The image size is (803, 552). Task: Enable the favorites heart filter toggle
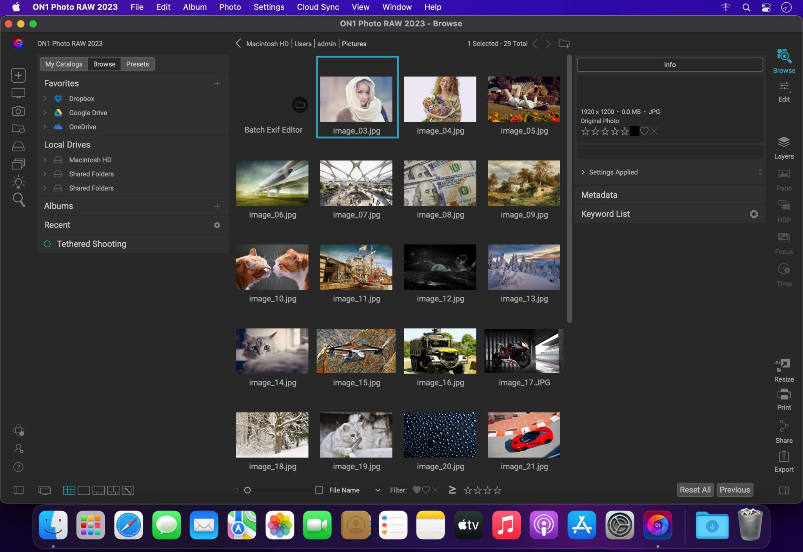tap(417, 490)
